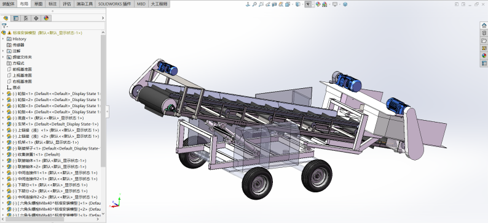Open the ConfigurationManager tab icon
This screenshot has height=223, width=488.
tap(26, 18)
